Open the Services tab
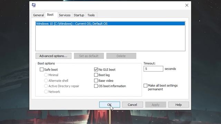 pos(65,15)
